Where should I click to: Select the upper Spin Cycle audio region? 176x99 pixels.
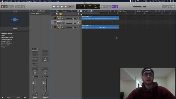click(x=100, y=18)
